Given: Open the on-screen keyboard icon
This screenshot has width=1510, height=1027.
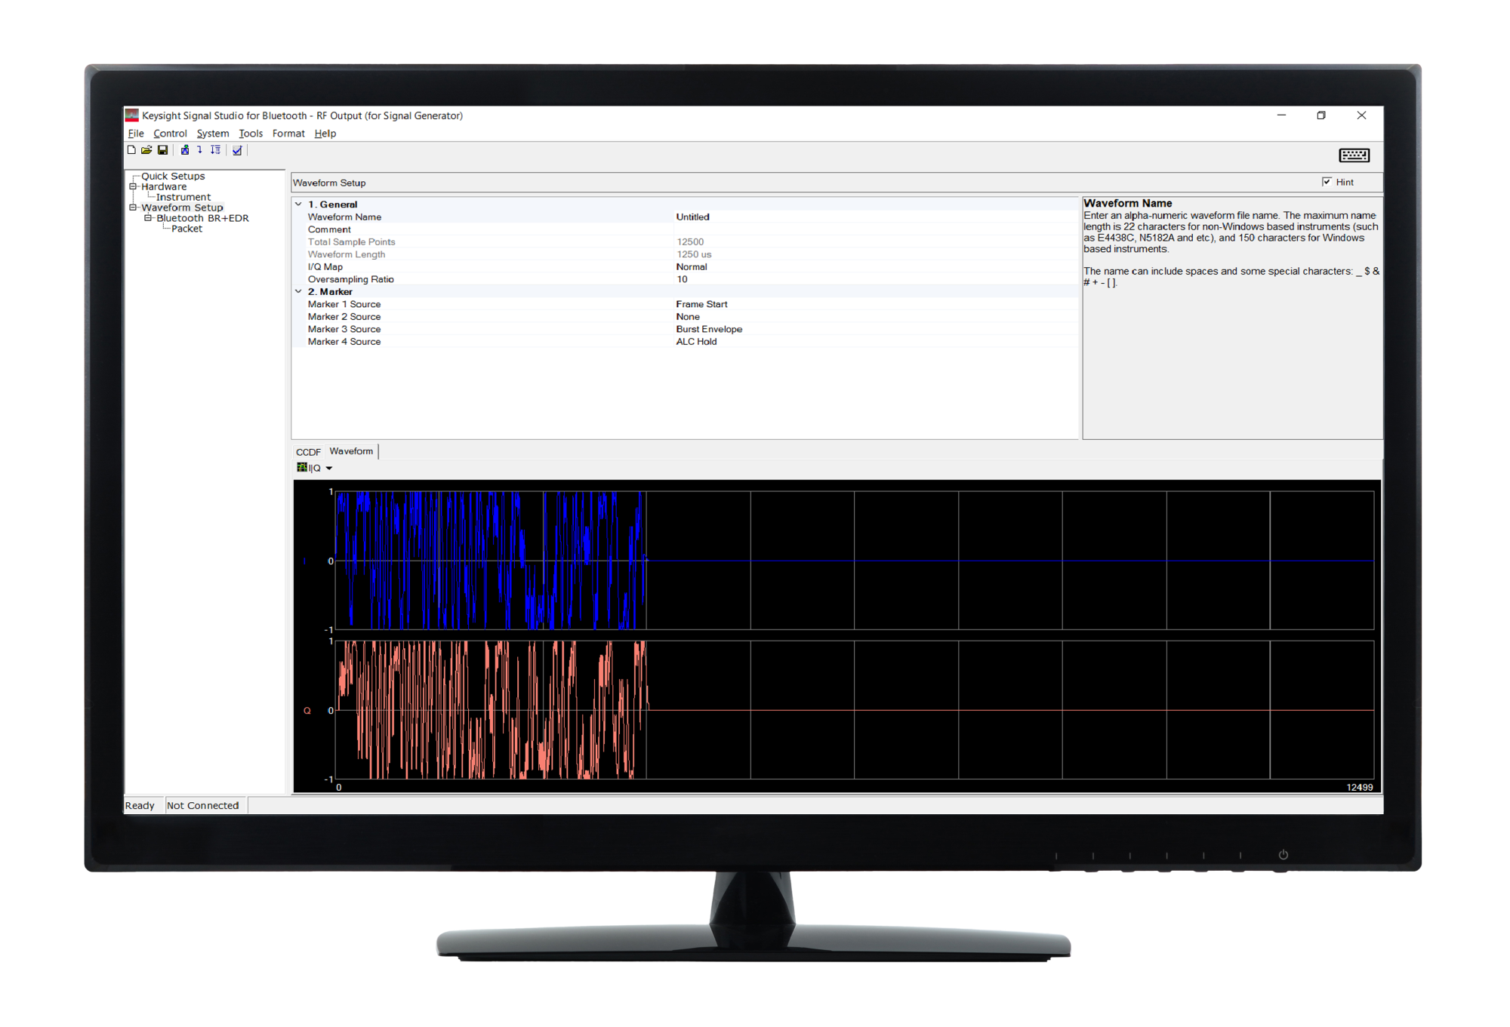Looking at the screenshot, I should (1354, 155).
